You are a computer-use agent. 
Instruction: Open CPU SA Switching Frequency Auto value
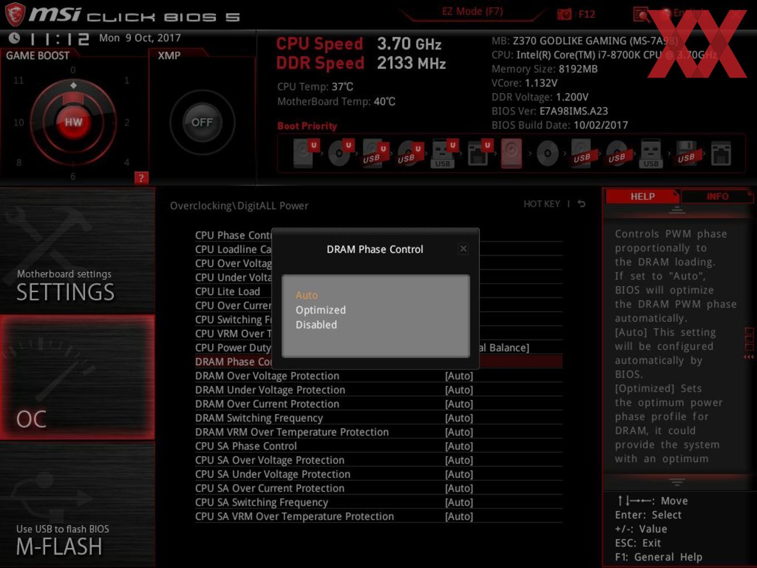(459, 502)
